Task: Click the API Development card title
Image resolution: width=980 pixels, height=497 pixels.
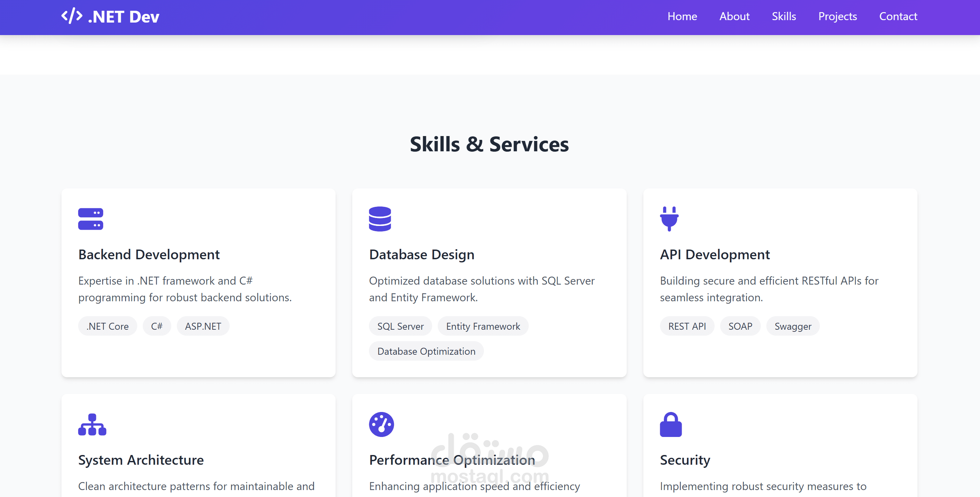Action: 715,255
